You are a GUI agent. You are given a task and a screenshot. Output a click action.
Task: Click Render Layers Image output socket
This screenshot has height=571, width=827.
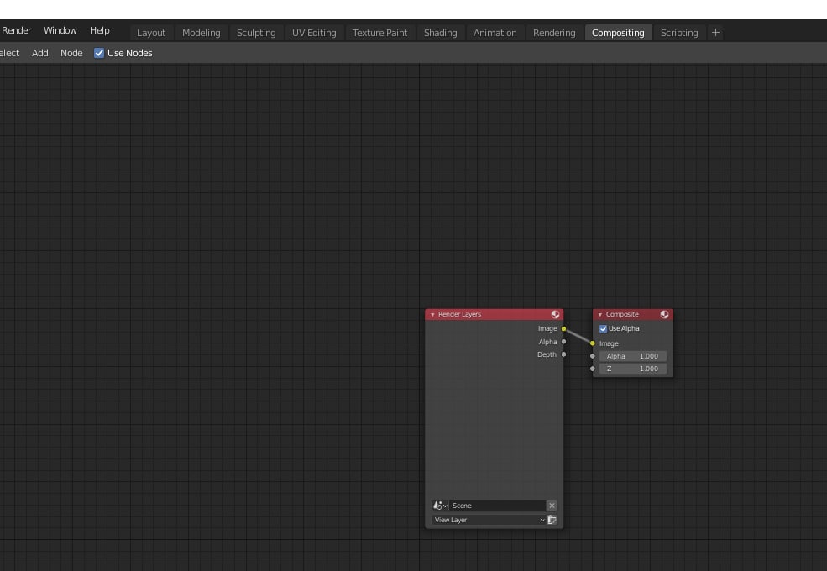pyautogui.click(x=564, y=329)
